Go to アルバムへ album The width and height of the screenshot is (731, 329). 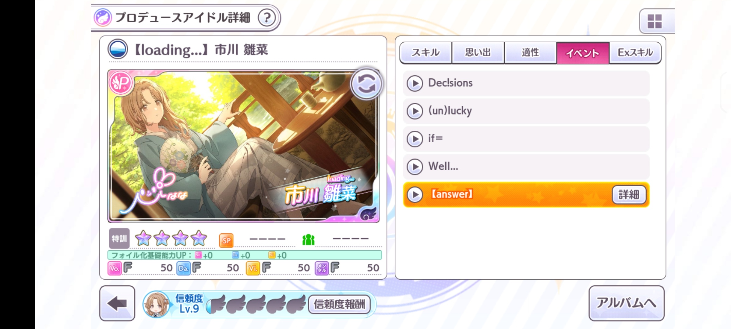626,303
